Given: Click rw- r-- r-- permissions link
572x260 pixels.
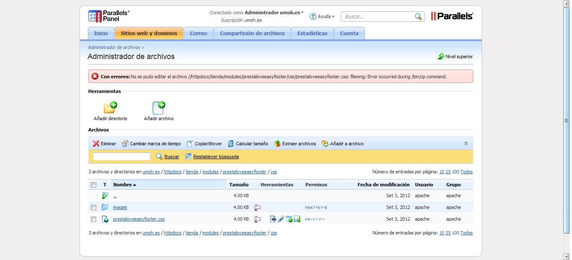Looking at the screenshot, I should [315, 219].
